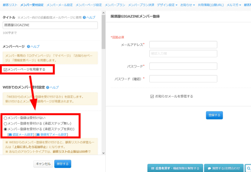Viewport: 251px width, 172px height.
Task: Click speech bubble icon on 質問する button
Action: (209, 168)
